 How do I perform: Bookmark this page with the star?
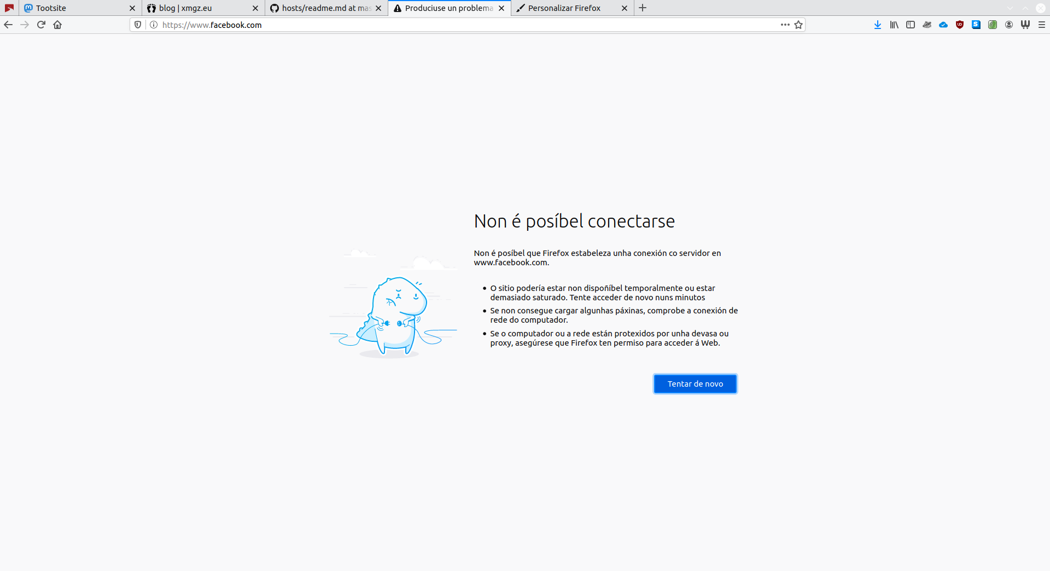(798, 25)
